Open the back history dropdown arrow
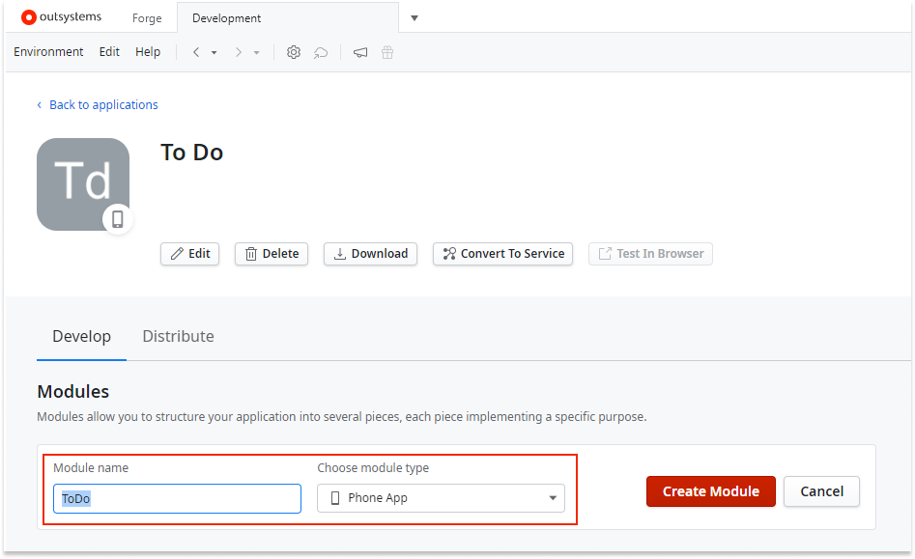Screen dimensions: 915x559 tap(214, 52)
